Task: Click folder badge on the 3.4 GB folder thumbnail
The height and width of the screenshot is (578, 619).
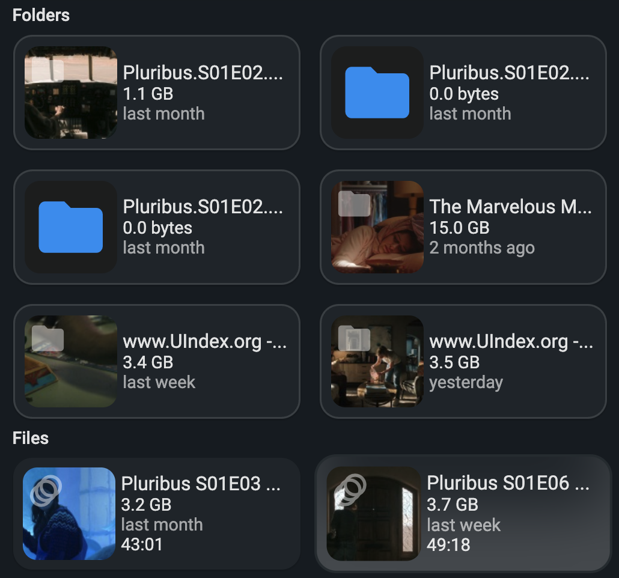Action: [x=47, y=338]
